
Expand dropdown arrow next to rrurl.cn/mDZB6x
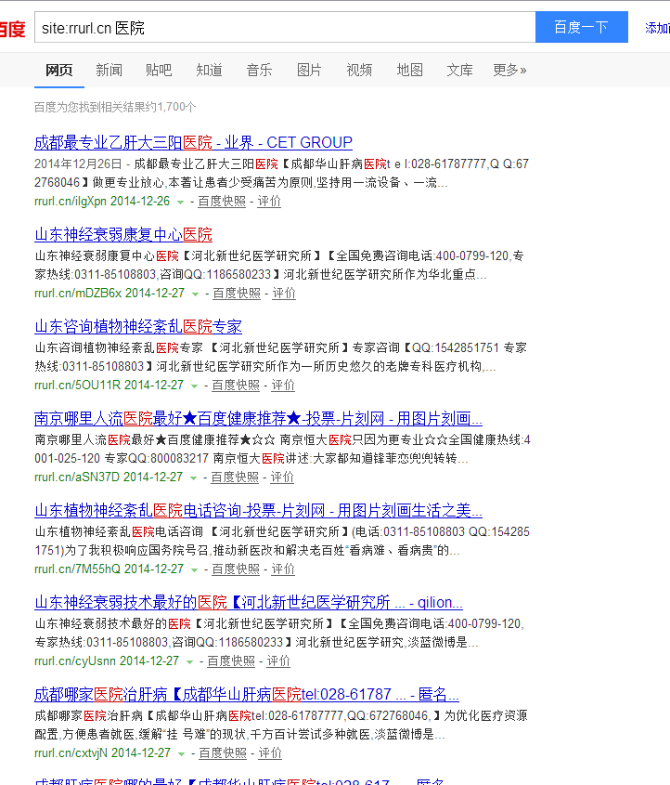click(x=196, y=294)
